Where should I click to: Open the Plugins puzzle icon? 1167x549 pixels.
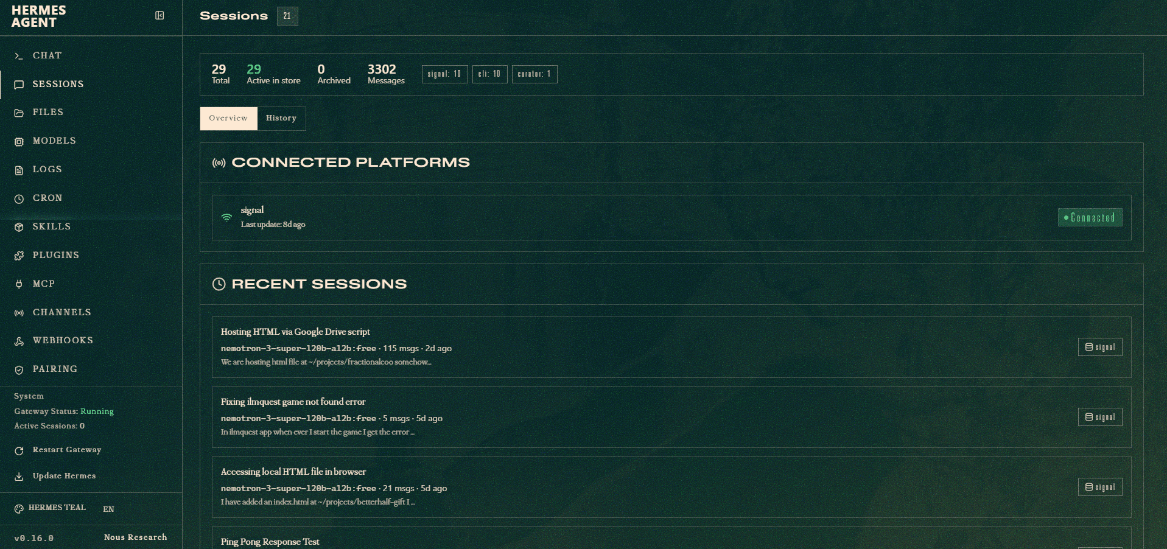coord(19,256)
